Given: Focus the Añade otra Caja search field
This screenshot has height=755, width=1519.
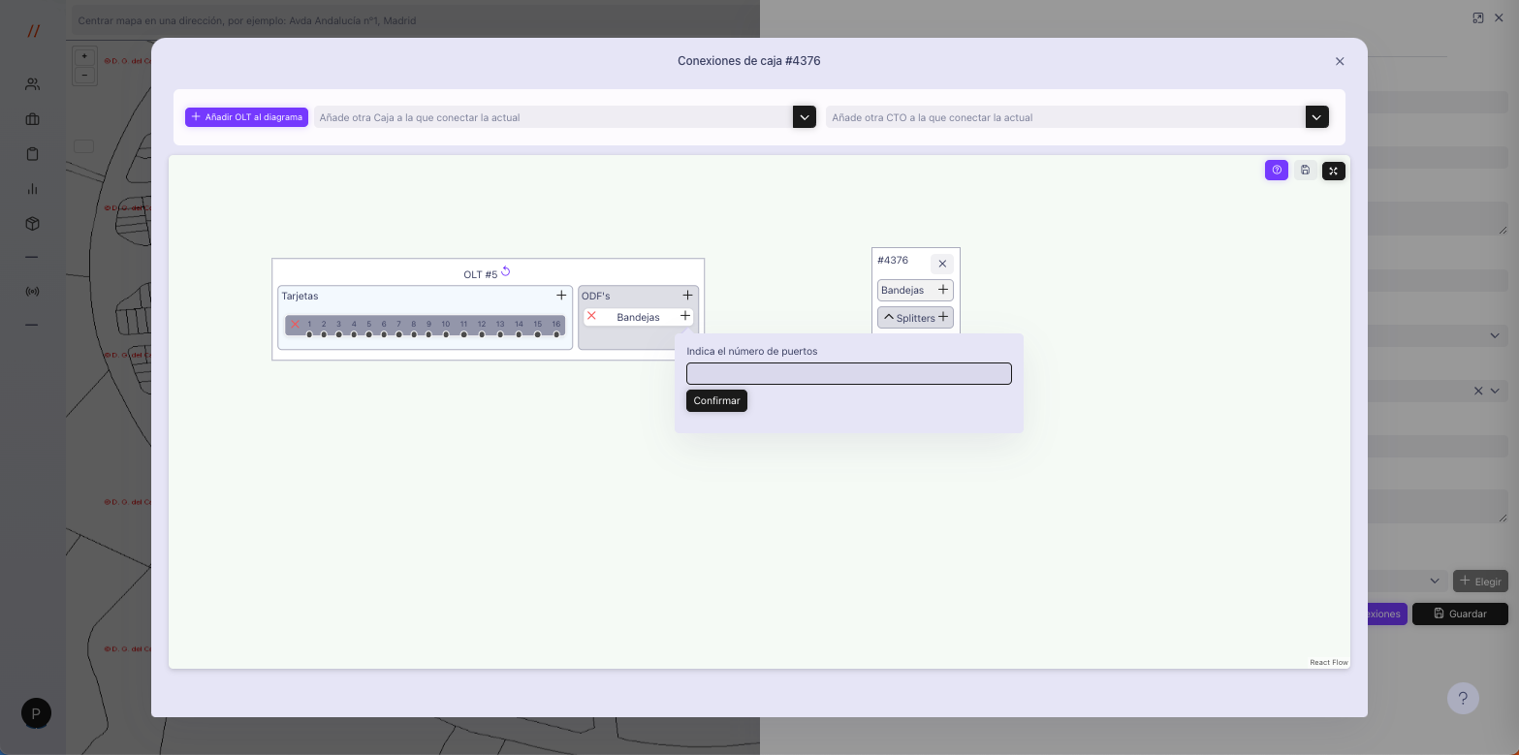Looking at the screenshot, I should (x=554, y=117).
